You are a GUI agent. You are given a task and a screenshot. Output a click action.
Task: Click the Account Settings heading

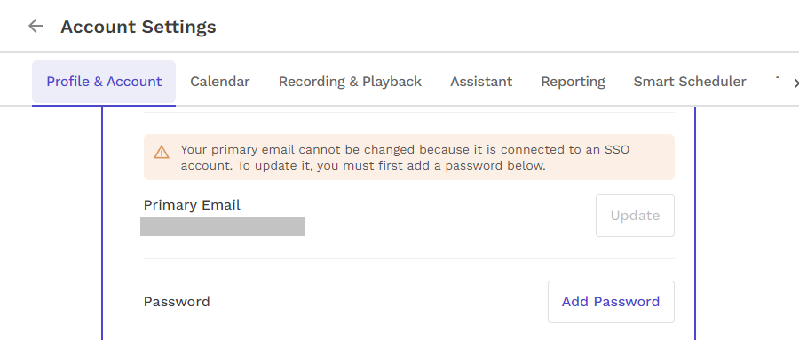pos(138,27)
